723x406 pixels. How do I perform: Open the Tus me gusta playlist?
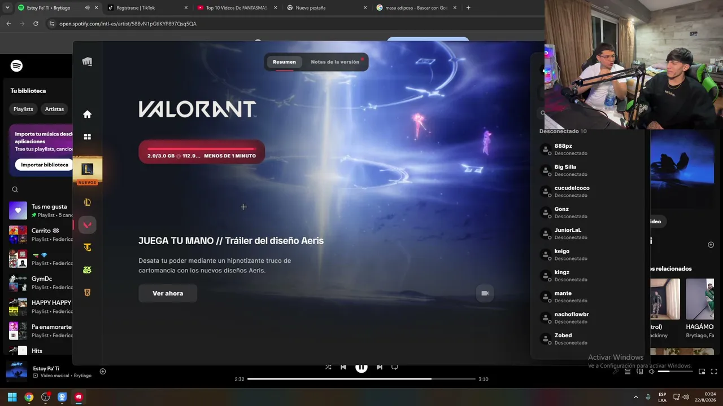pos(41,210)
